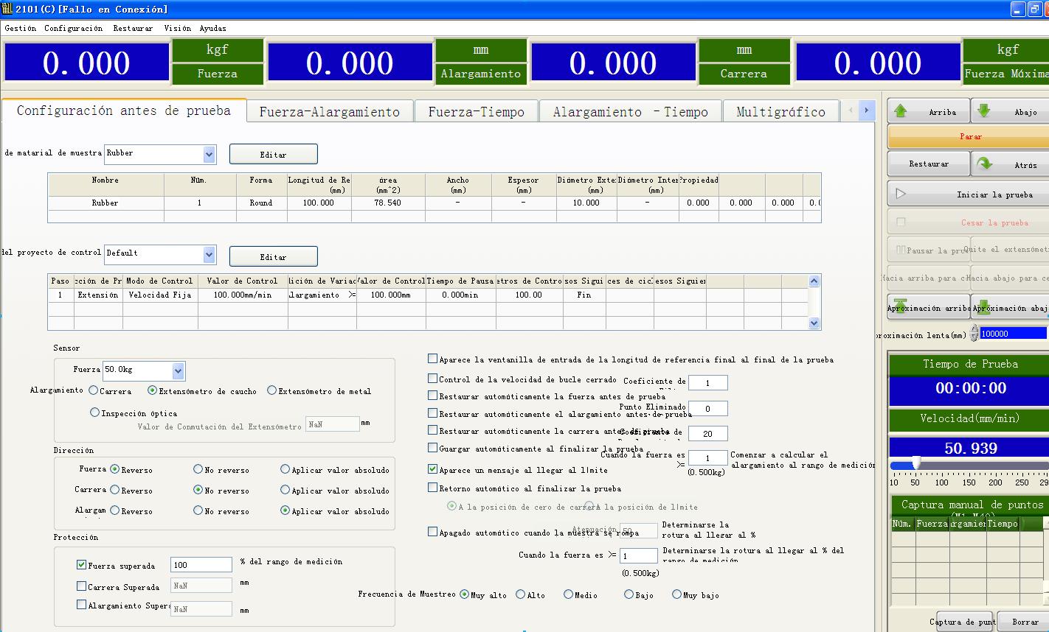1049x632 pixels.
Task: Expand the control project Default dropdown
Action: point(209,254)
